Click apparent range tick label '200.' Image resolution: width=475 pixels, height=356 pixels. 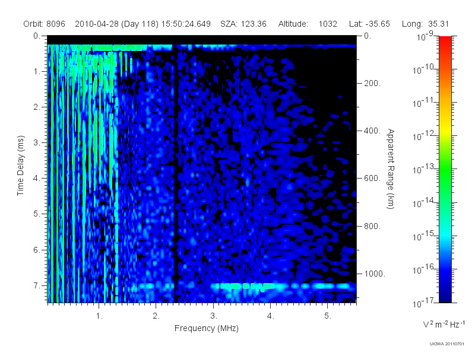click(372, 83)
